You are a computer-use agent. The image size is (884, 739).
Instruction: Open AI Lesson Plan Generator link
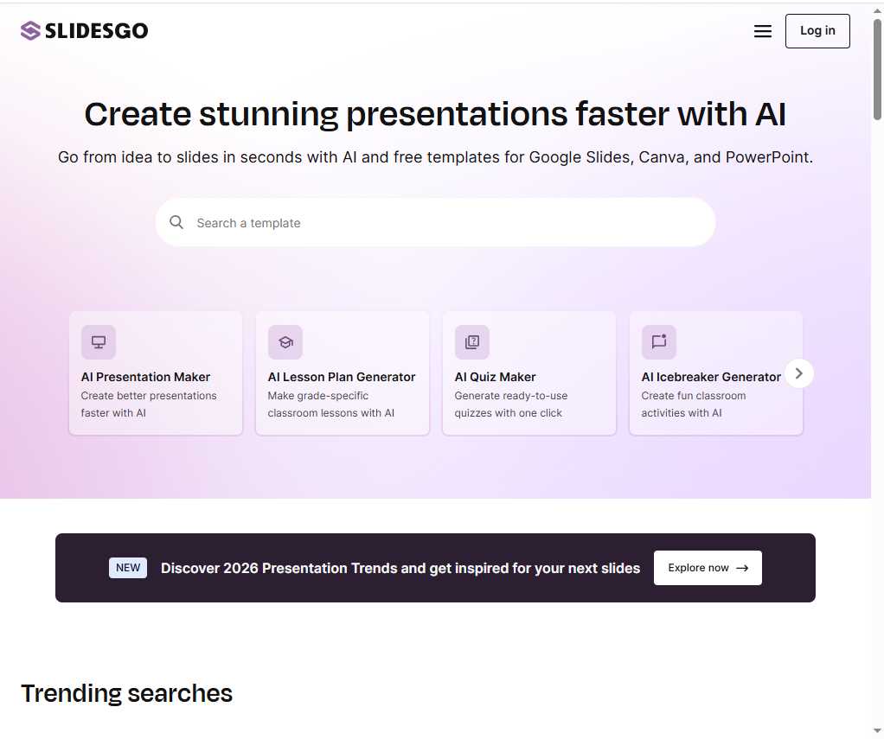point(342,377)
